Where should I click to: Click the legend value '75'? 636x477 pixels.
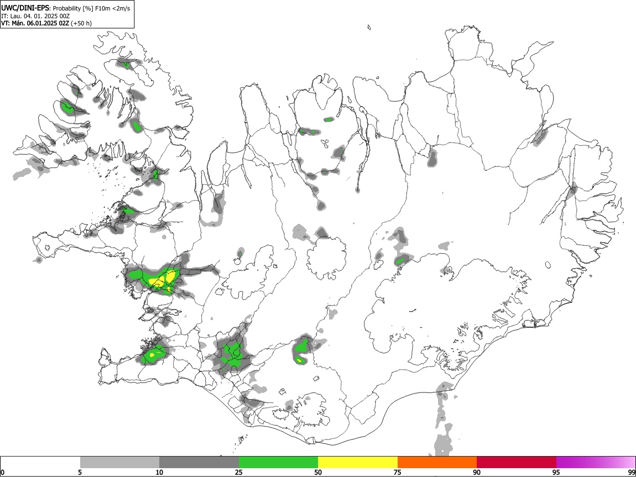click(x=398, y=472)
